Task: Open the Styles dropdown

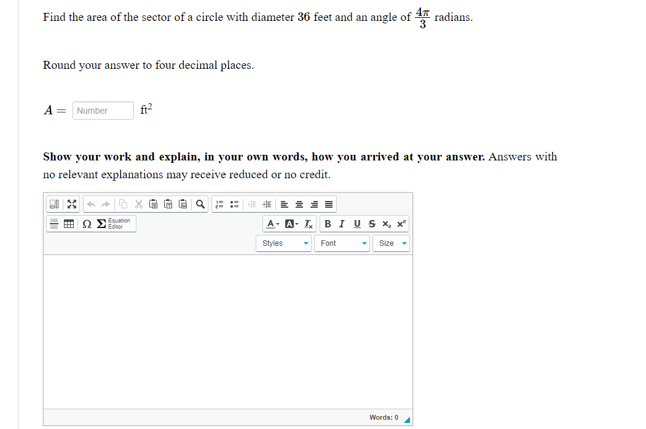Action: click(283, 243)
